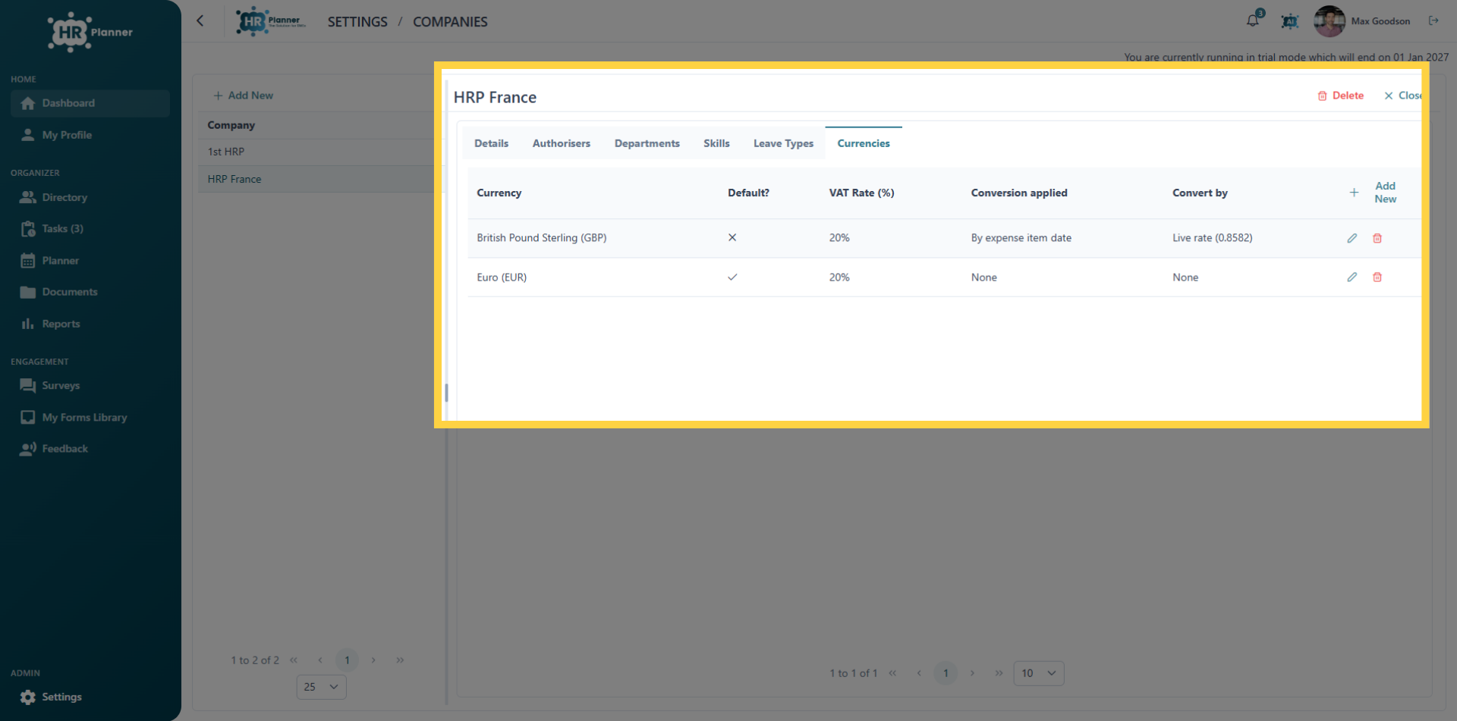Delete the British Pound Sterling currency row
Viewport: 1457px width, 721px height.
(x=1377, y=238)
